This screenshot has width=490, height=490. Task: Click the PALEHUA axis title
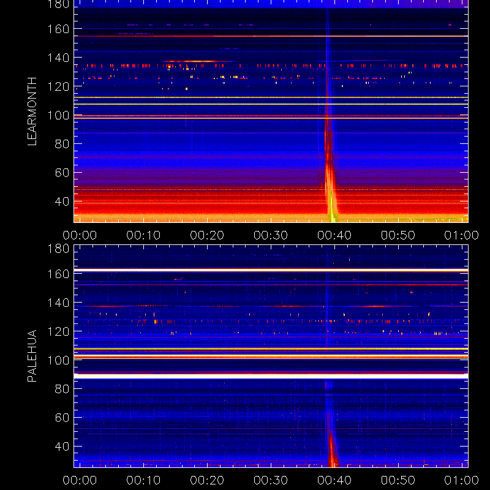coord(32,356)
